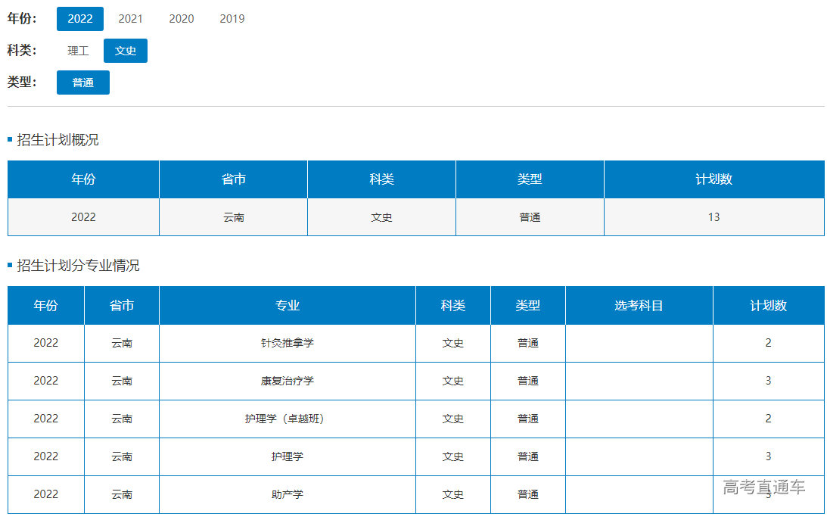Click the 普通 type filter
This screenshot has width=827, height=517.
tap(83, 83)
